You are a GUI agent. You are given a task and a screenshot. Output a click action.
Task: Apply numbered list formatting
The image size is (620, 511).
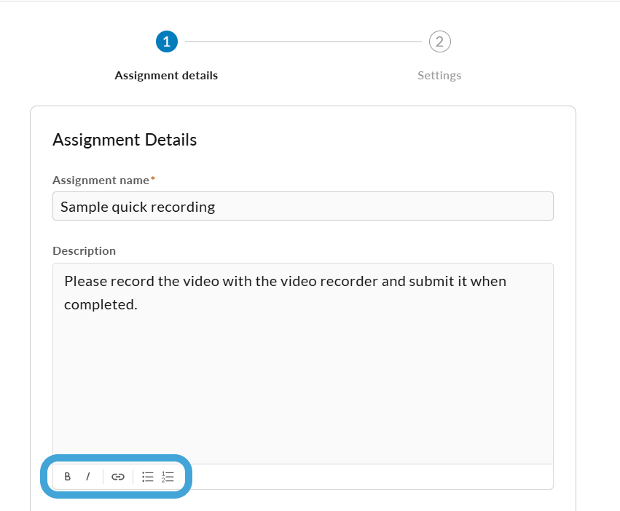click(x=168, y=477)
